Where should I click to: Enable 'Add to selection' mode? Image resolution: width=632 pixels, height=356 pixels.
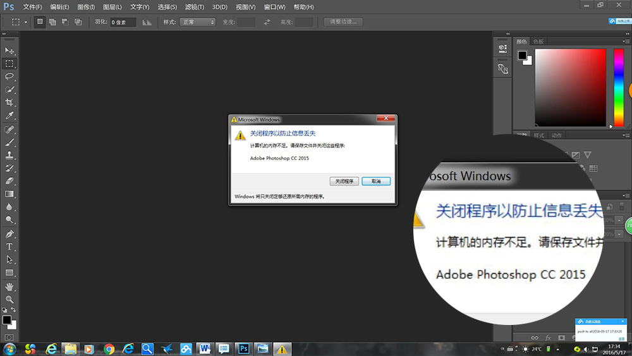point(52,22)
